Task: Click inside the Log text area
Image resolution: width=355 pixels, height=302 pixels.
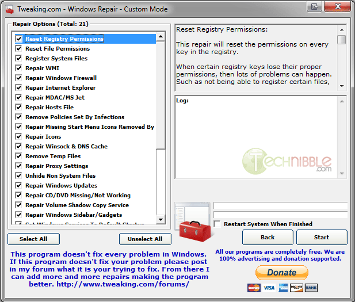Action: coord(256,137)
